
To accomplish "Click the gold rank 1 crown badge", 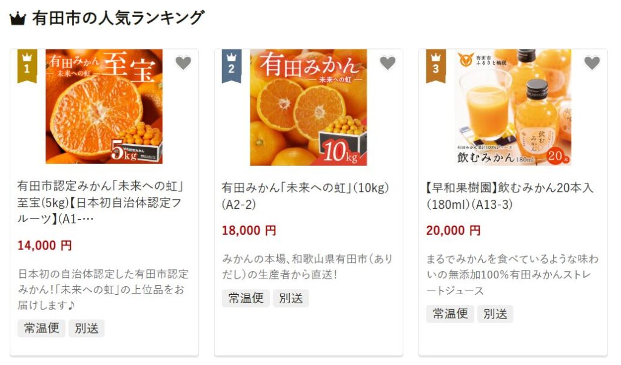I will [x=27, y=66].
